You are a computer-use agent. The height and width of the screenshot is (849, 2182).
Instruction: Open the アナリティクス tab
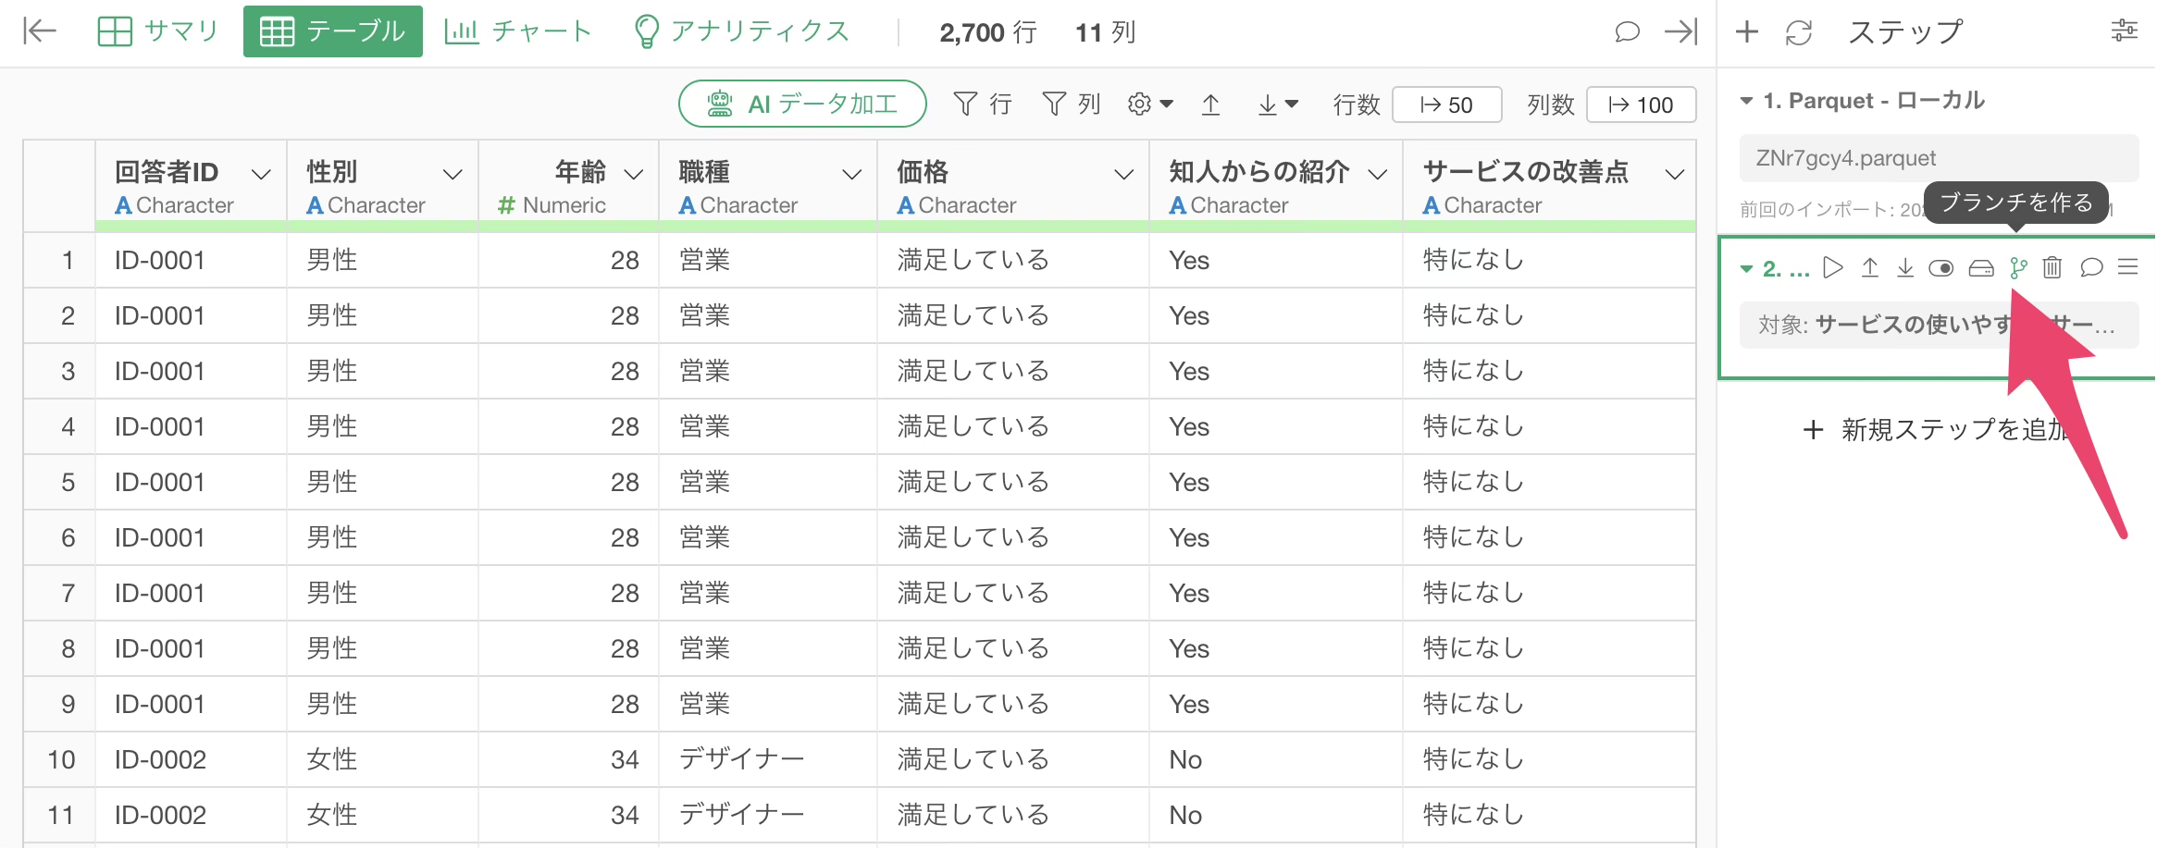(740, 31)
